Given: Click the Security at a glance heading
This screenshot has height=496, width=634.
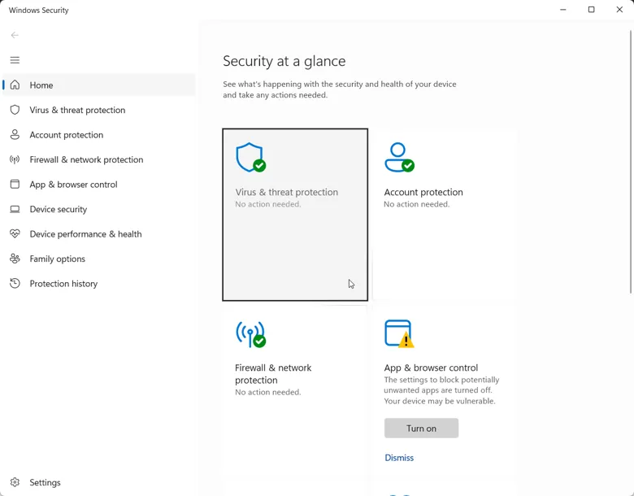Looking at the screenshot, I should (x=284, y=61).
